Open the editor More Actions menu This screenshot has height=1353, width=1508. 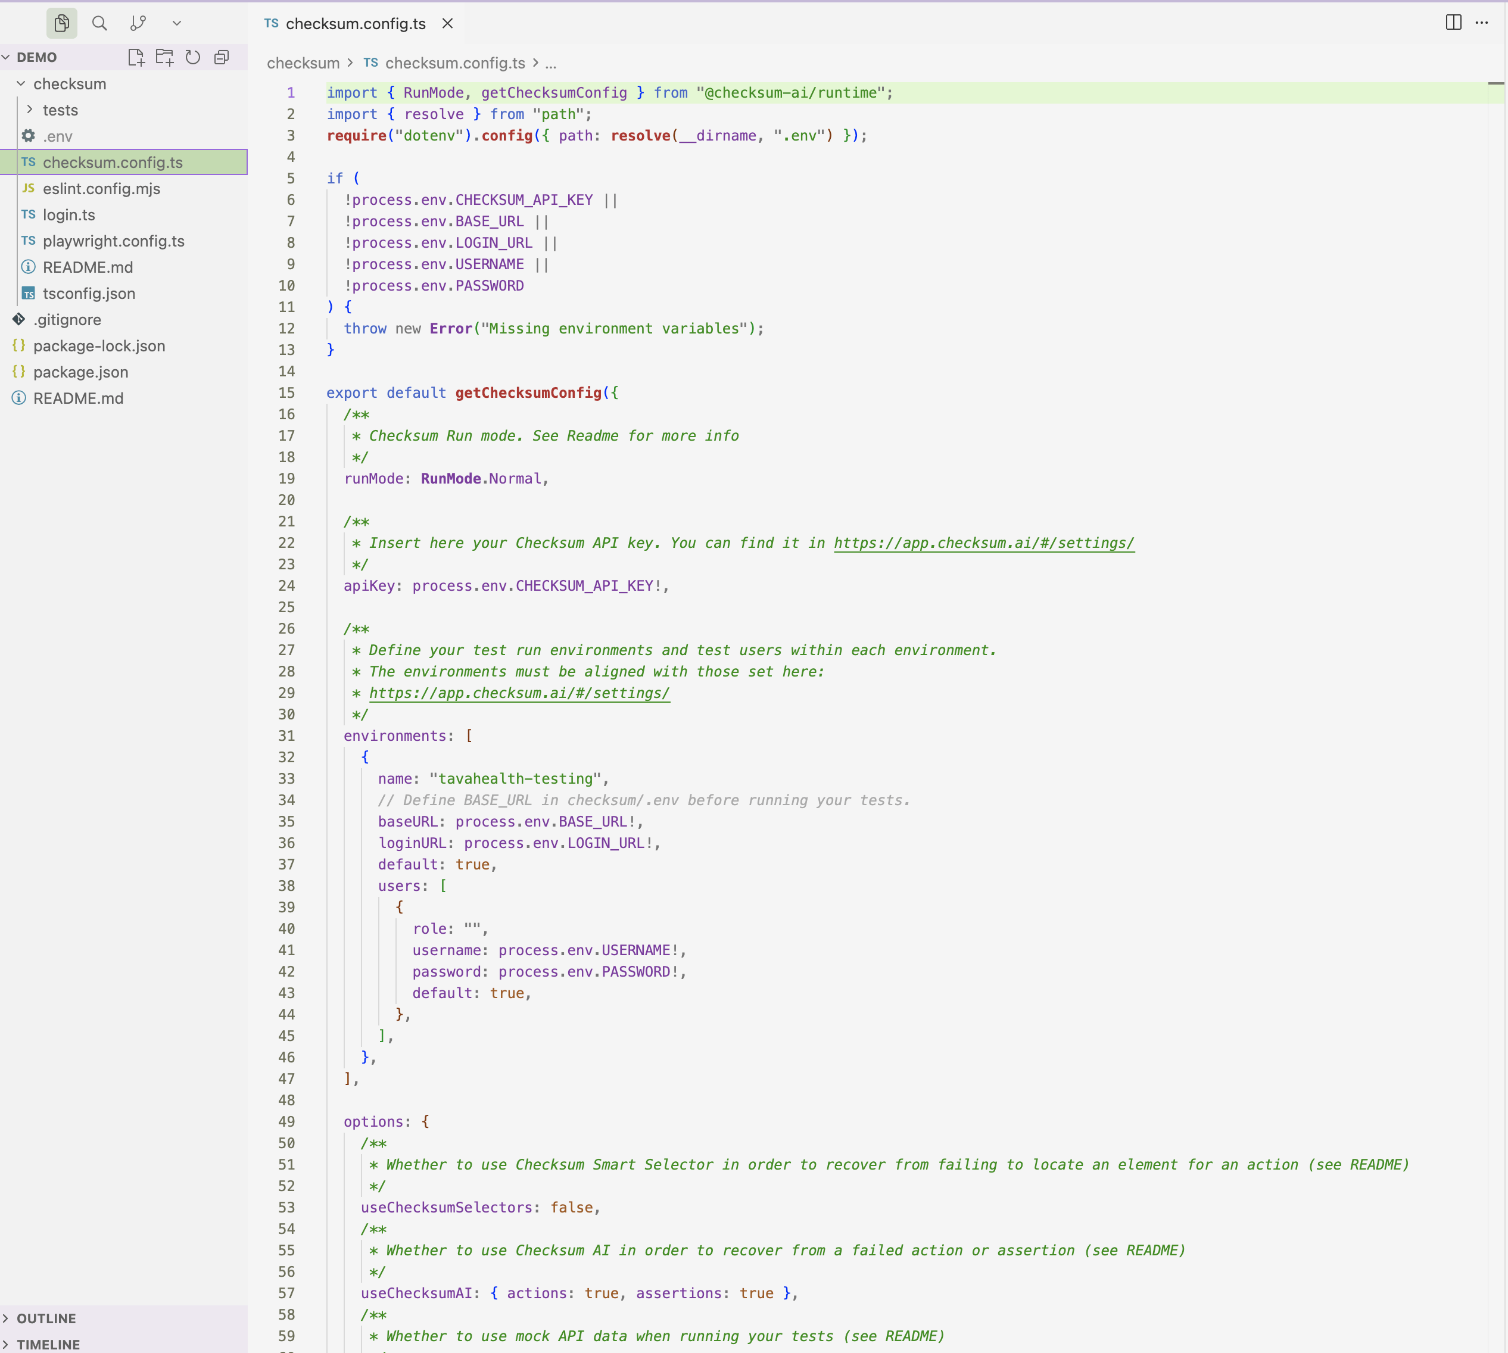point(1482,22)
